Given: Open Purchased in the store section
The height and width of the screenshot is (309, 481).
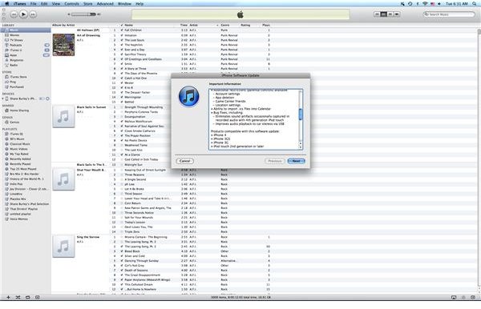Looking at the screenshot, I should (x=26, y=87).
